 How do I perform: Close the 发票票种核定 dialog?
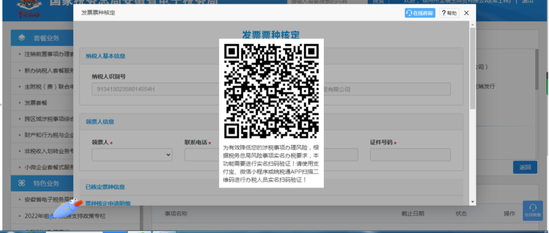click(x=466, y=13)
